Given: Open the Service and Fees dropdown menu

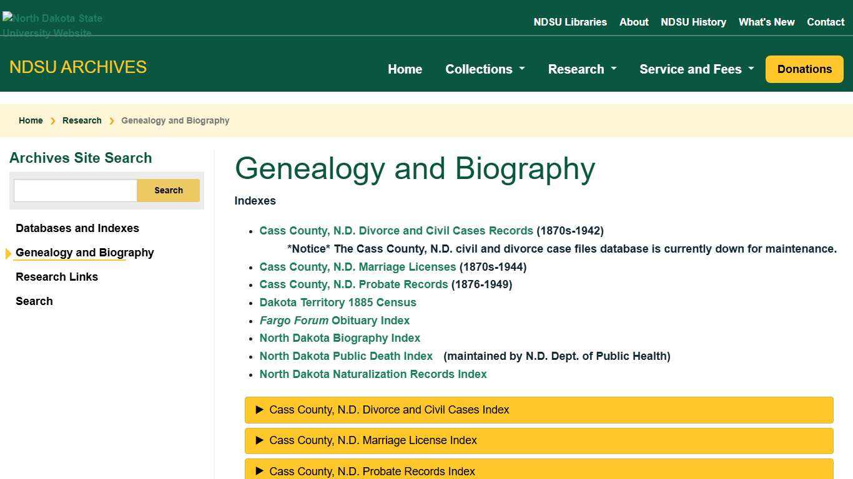Looking at the screenshot, I should (x=696, y=69).
